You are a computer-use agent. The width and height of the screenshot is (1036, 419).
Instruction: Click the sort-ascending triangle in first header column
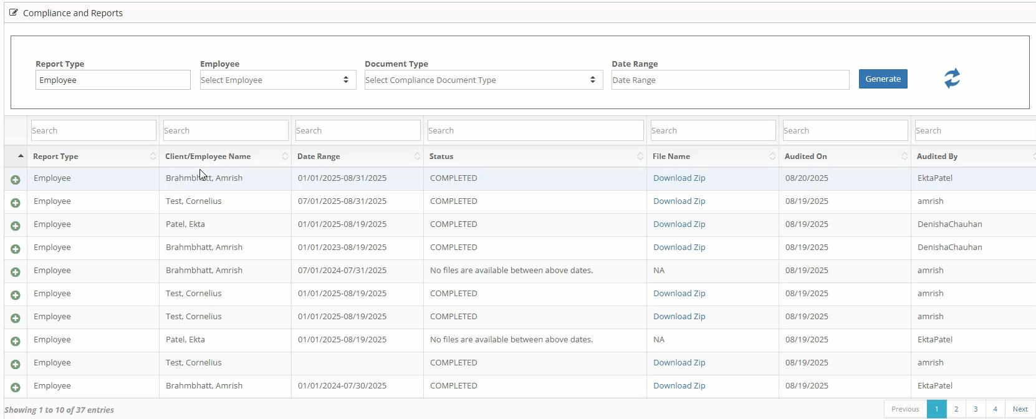21,156
